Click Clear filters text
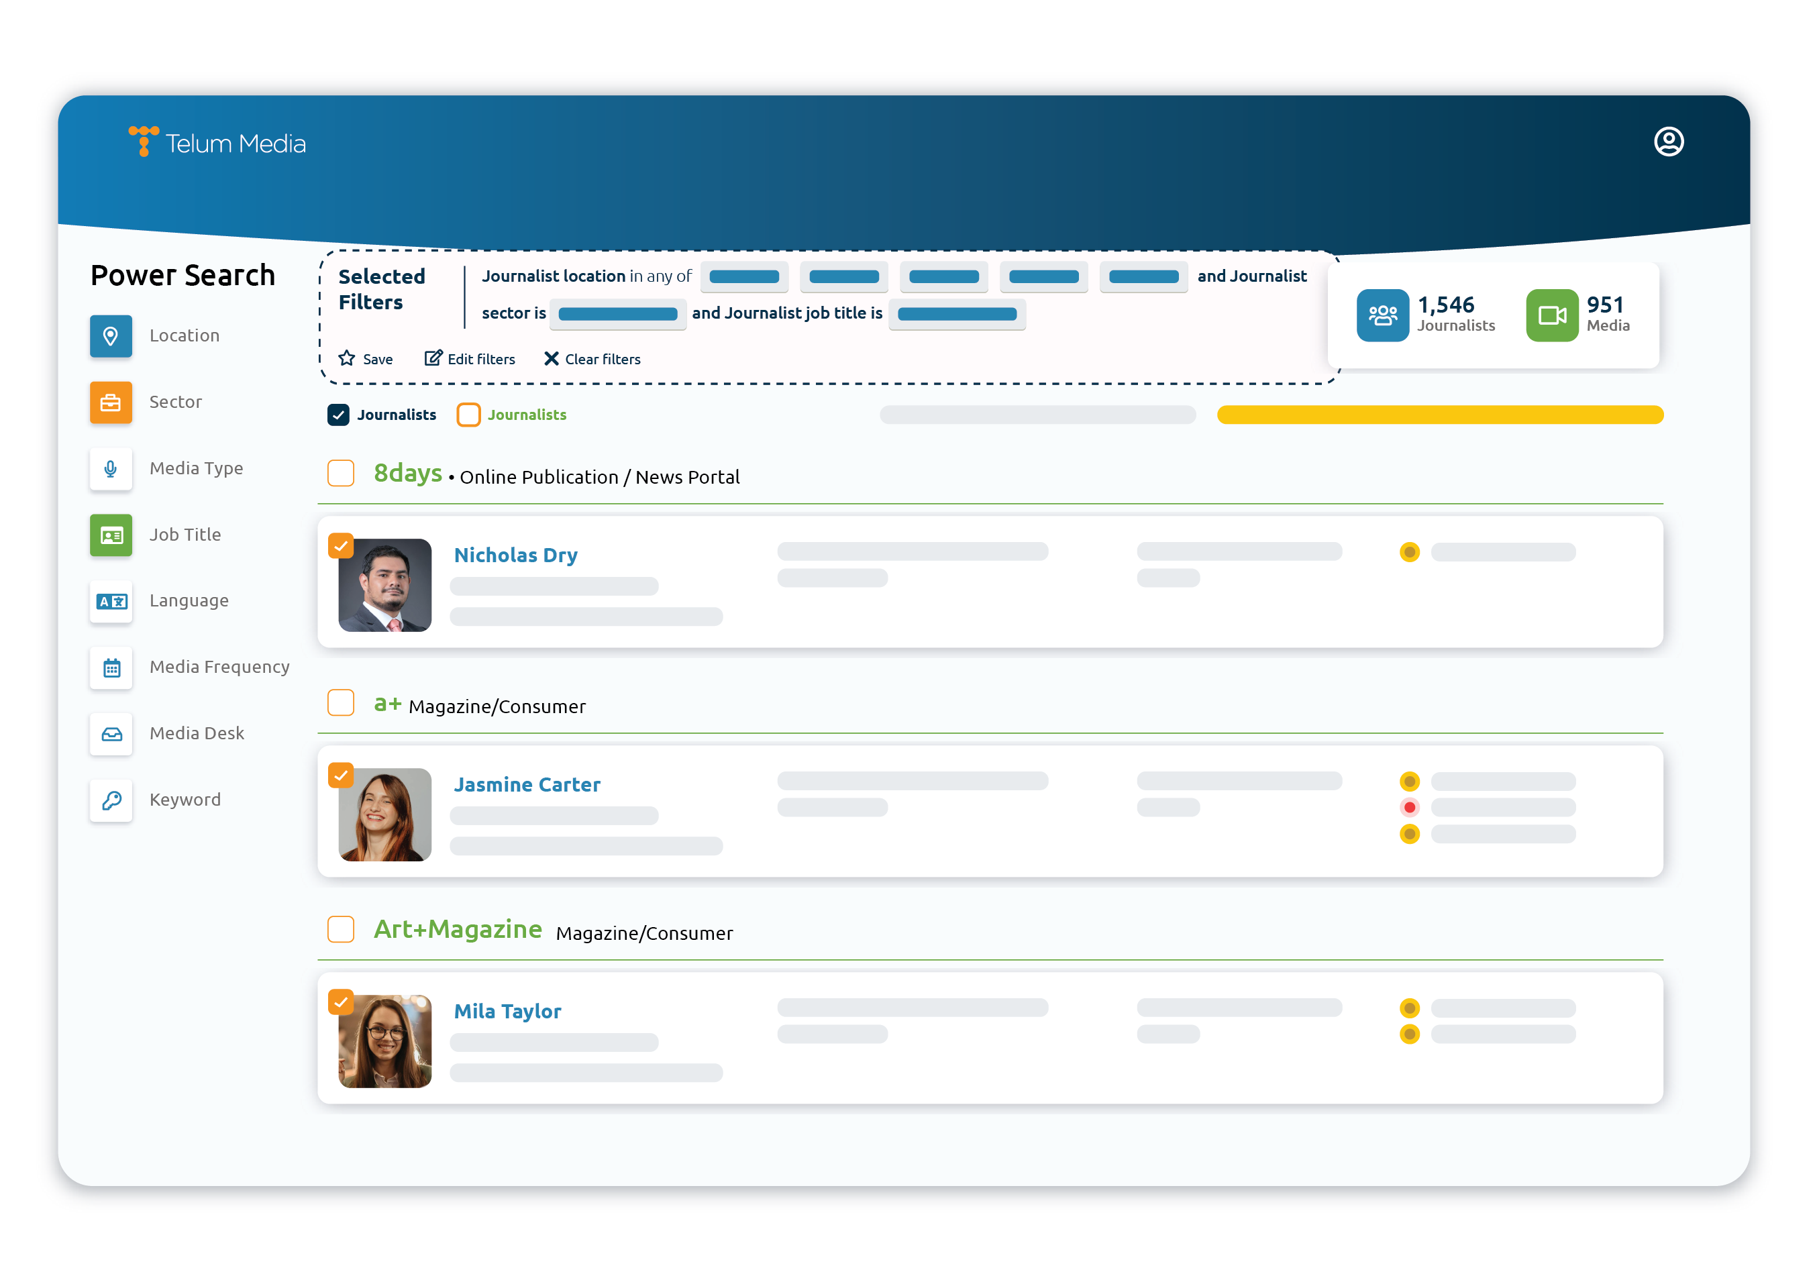1815x1284 pixels. coord(603,360)
